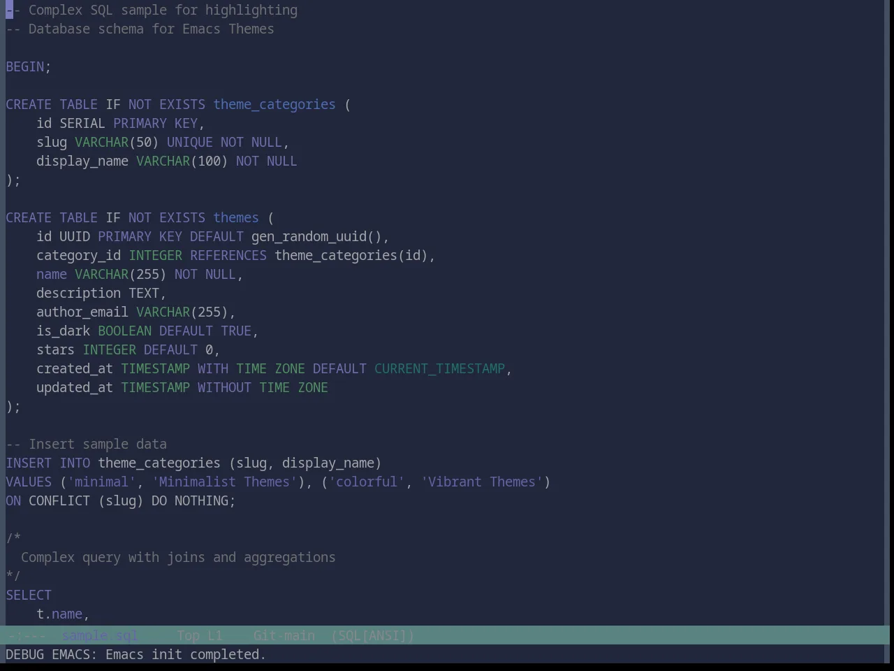Click the 'theme_categories' table name in first CREATE TABLE

(x=274, y=104)
